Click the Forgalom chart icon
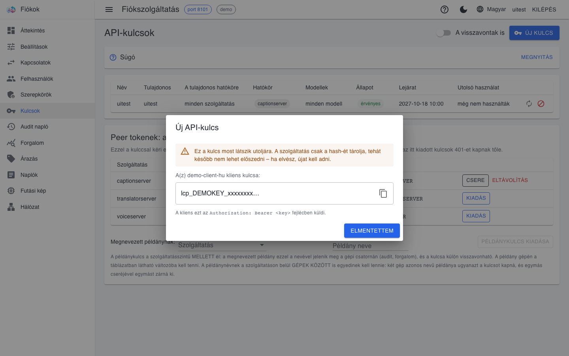The height and width of the screenshot is (356, 569). [11, 143]
